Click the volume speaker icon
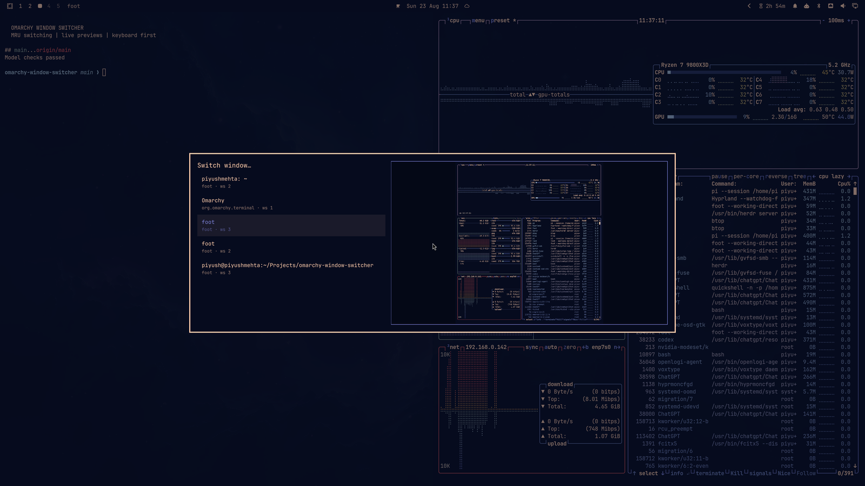 coord(843,6)
